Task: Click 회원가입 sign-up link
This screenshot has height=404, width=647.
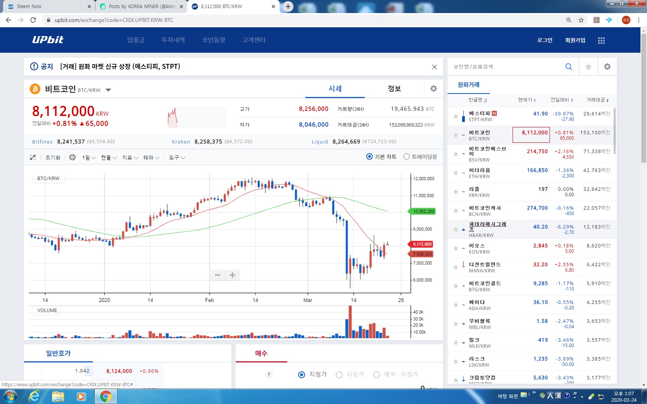Action: click(575, 40)
